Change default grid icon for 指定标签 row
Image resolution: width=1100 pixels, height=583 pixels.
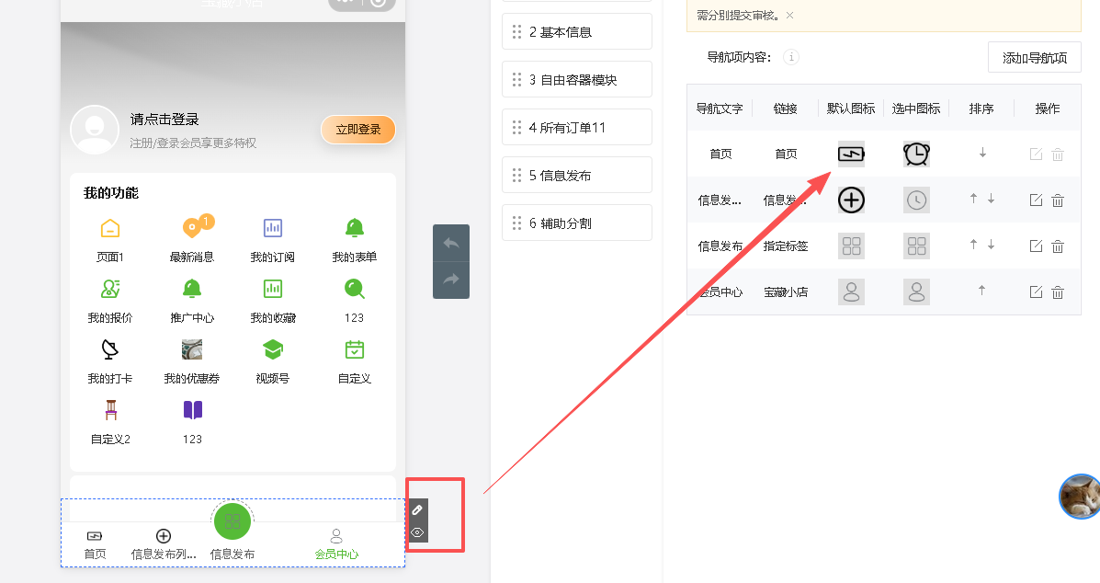[851, 246]
